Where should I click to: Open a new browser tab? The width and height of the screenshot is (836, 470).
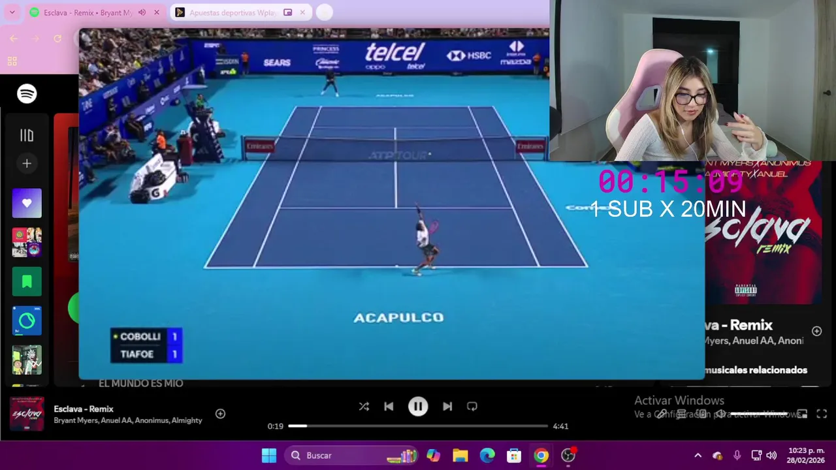pos(324,12)
